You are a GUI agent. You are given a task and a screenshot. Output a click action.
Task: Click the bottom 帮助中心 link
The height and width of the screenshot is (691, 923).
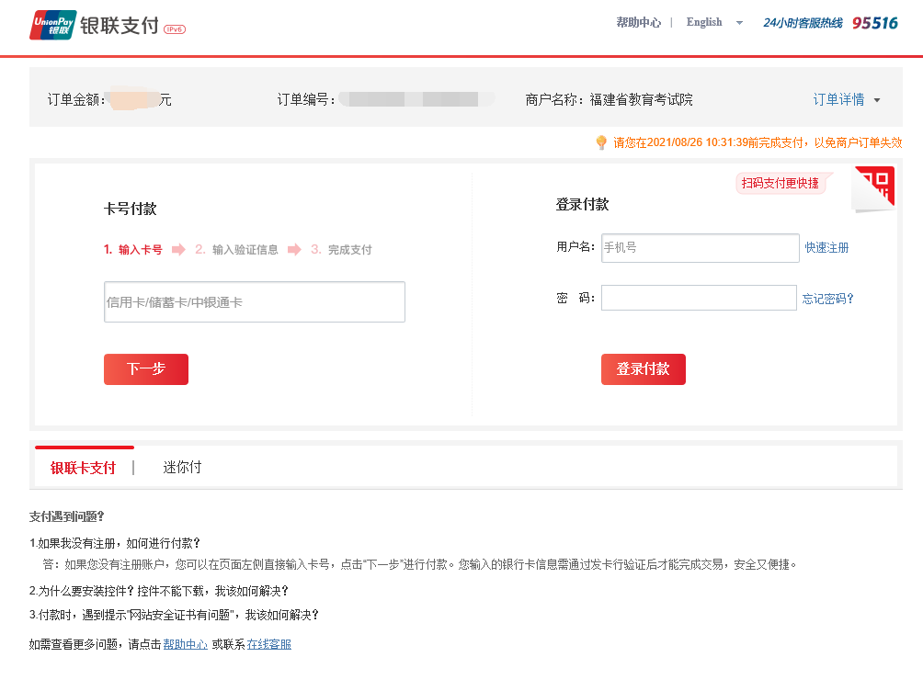(x=185, y=644)
